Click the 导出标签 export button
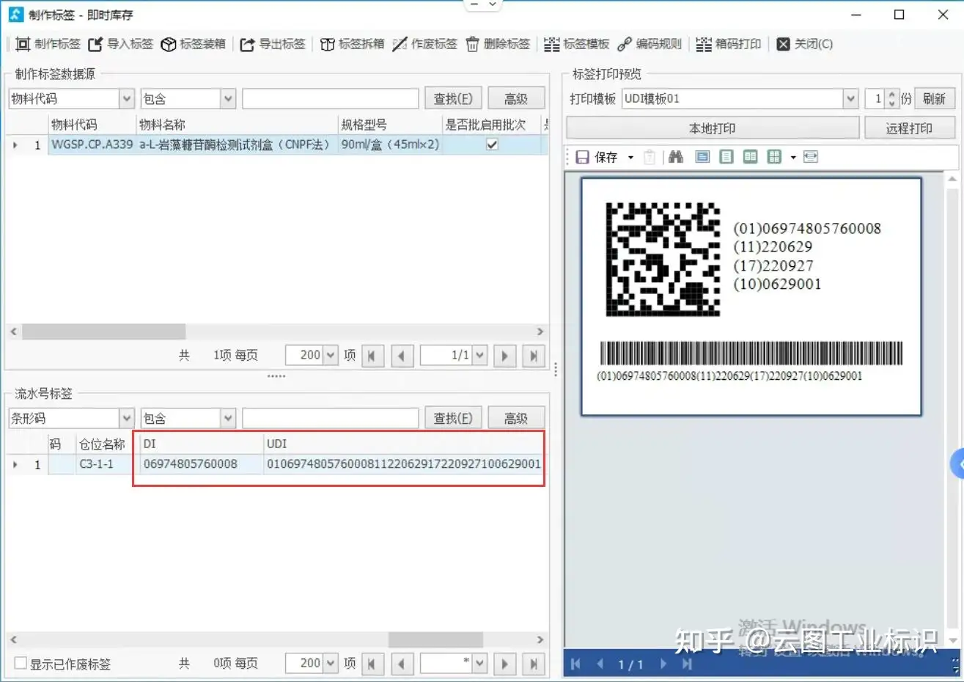The width and height of the screenshot is (964, 682). coord(273,44)
